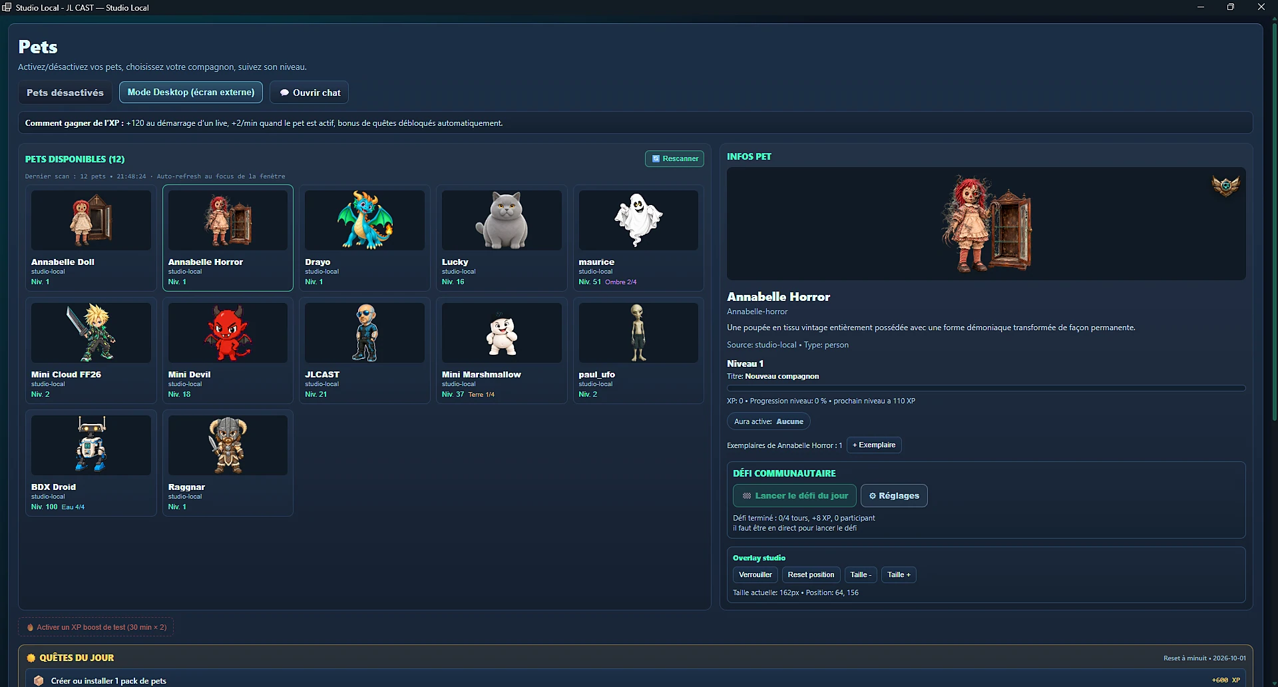Select the Drayo dragon pet card

[365, 238]
